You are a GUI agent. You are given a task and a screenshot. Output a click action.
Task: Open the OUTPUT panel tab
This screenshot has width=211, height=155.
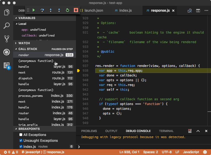pyautogui.click(x=111, y=131)
